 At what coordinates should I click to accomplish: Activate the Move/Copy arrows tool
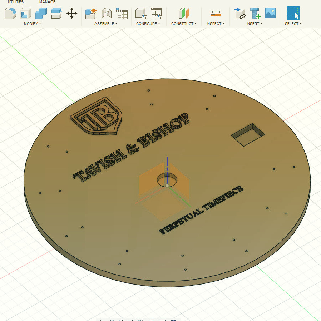coord(72,13)
